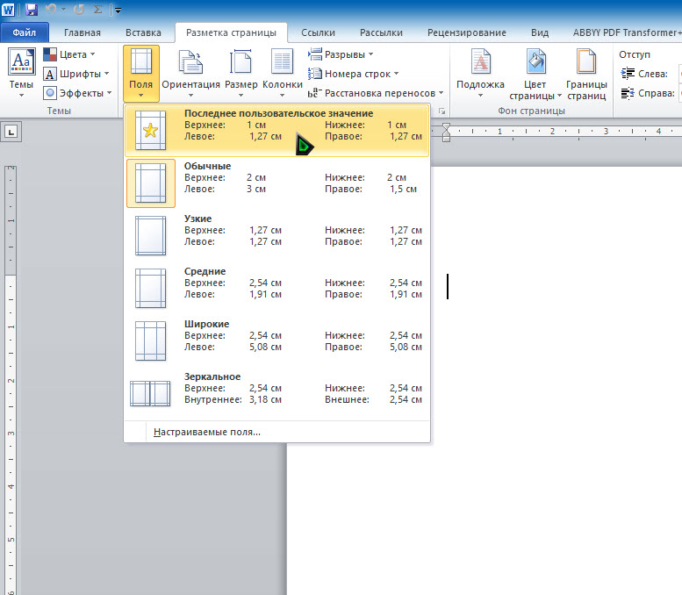Click the vertical ruler margin boundary

pos(11,276)
